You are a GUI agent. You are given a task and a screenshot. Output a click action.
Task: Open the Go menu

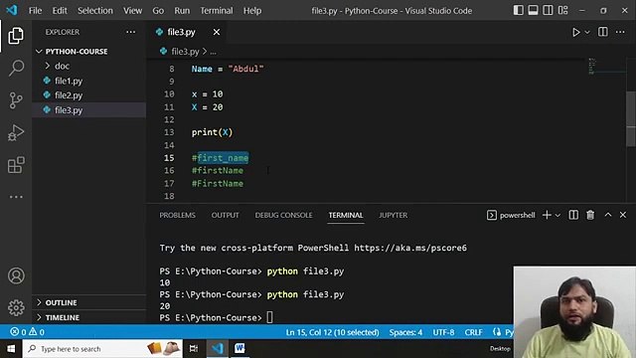point(158,11)
